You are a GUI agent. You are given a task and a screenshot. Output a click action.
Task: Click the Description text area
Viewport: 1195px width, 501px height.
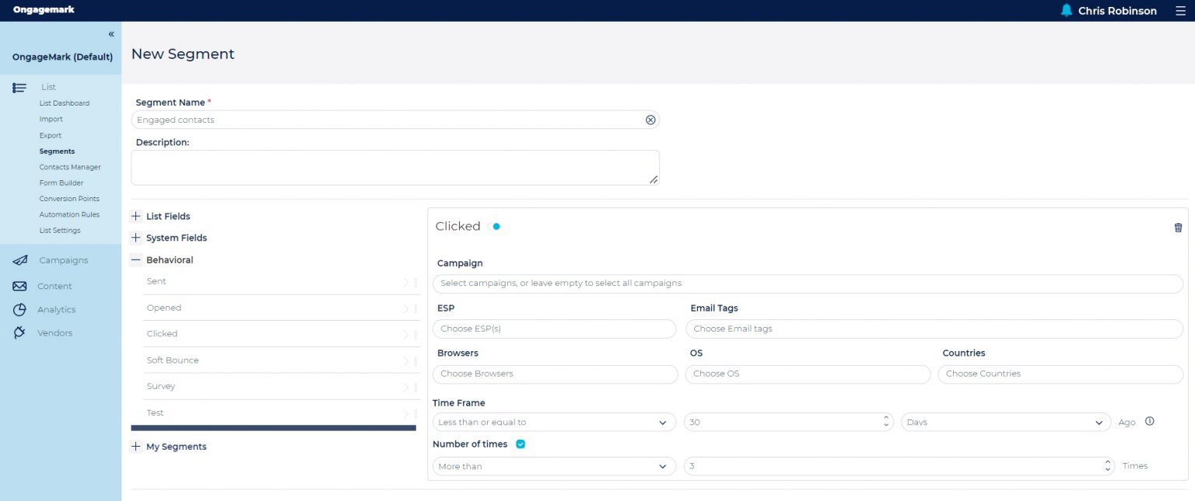coord(395,168)
